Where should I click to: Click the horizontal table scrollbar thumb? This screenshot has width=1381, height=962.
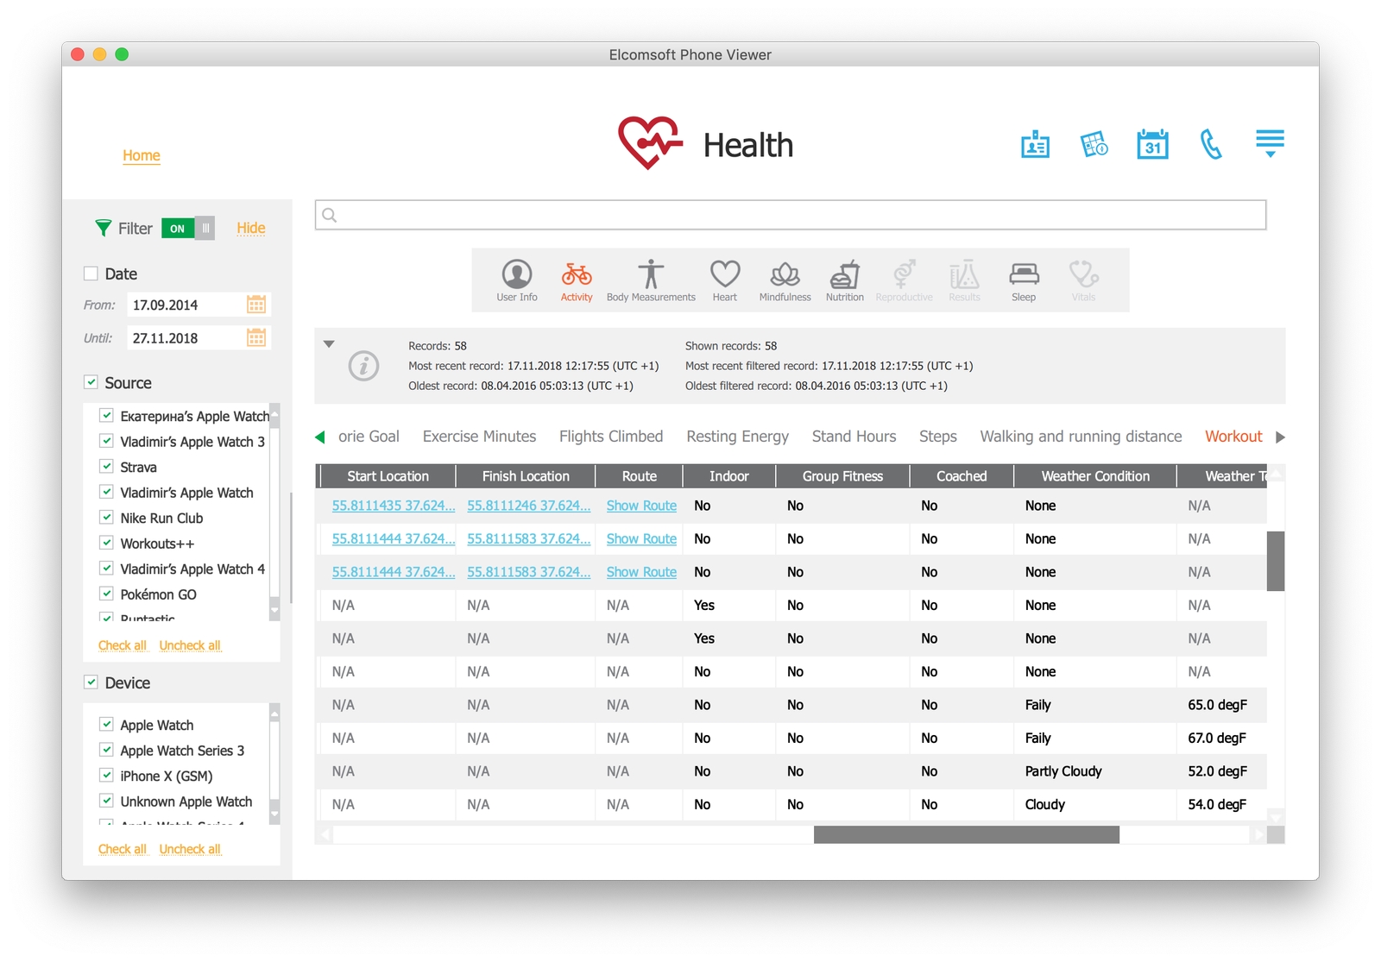pos(966,835)
